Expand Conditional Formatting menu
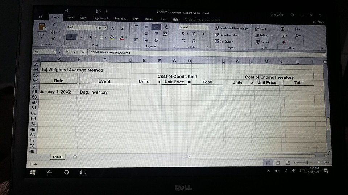Viewport: 348px width, 195px height. coord(231,28)
